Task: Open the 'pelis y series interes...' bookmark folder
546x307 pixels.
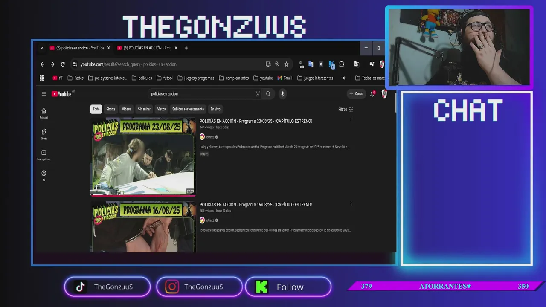Action: 107,78
